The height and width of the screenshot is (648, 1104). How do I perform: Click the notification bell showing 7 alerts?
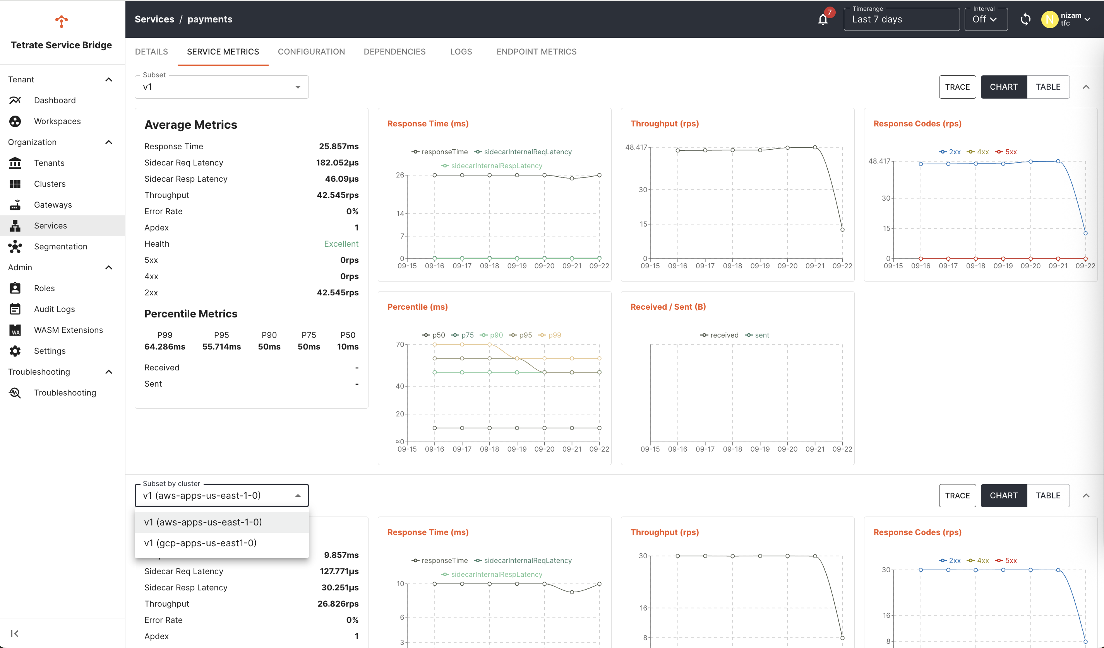(x=823, y=19)
